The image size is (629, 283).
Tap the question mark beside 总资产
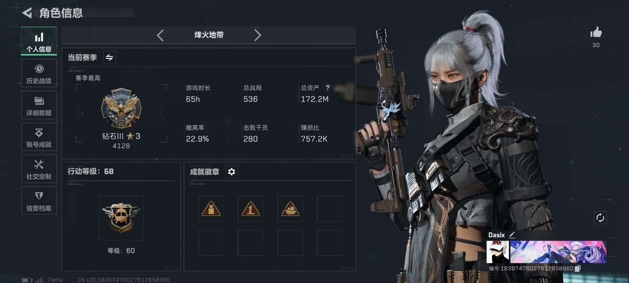tap(328, 88)
